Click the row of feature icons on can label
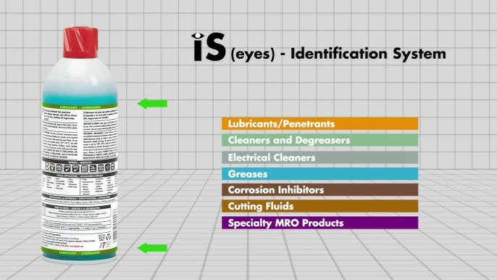 tap(80, 167)
